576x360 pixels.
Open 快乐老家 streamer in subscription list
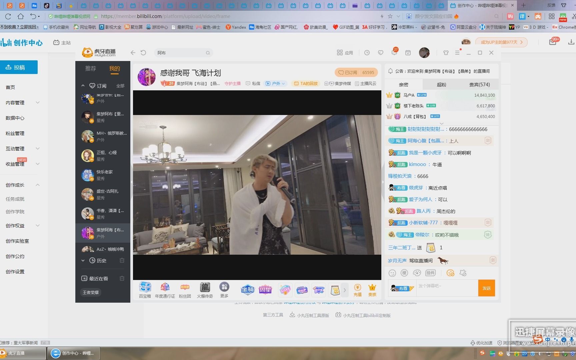(x=103, y=175)
